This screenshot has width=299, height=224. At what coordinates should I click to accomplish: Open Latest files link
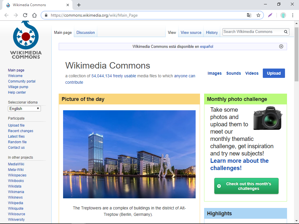coord(16,136)
